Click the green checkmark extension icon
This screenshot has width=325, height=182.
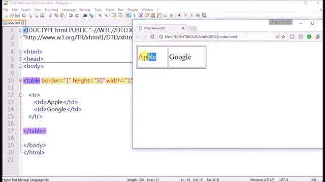coord(309,37)
